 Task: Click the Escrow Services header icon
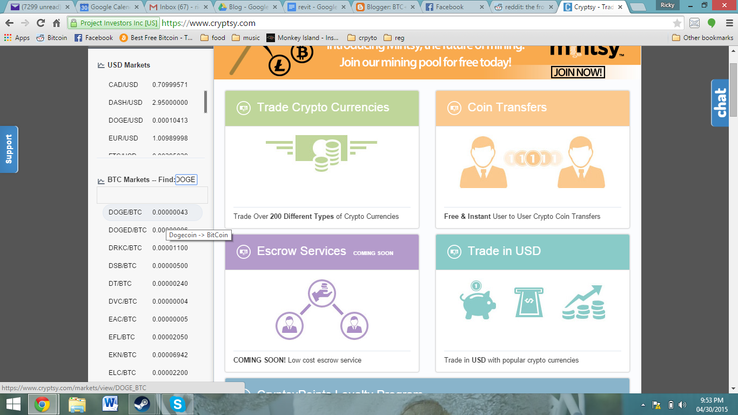point(243,252)
